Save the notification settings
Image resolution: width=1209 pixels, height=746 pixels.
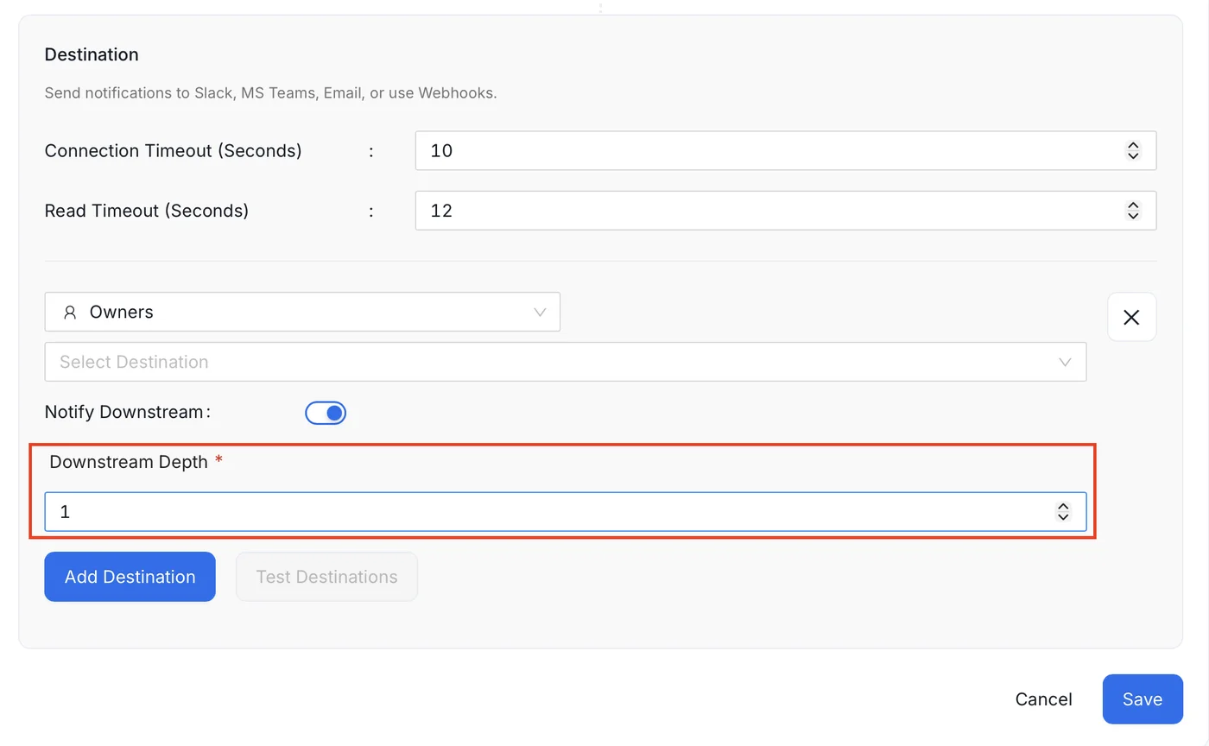click(x=1143, y=699)
